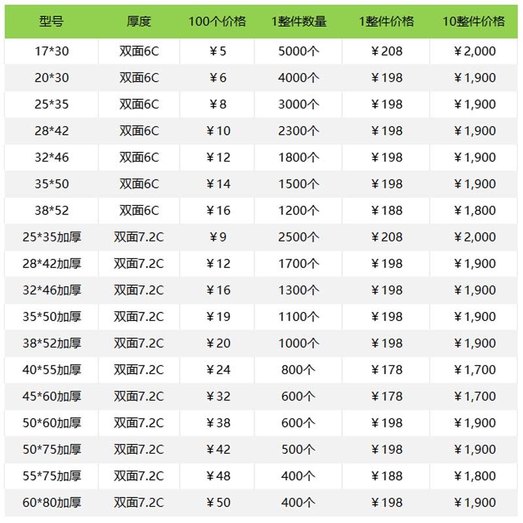Click the 1整件数量 column header

(x=299, y=22)
